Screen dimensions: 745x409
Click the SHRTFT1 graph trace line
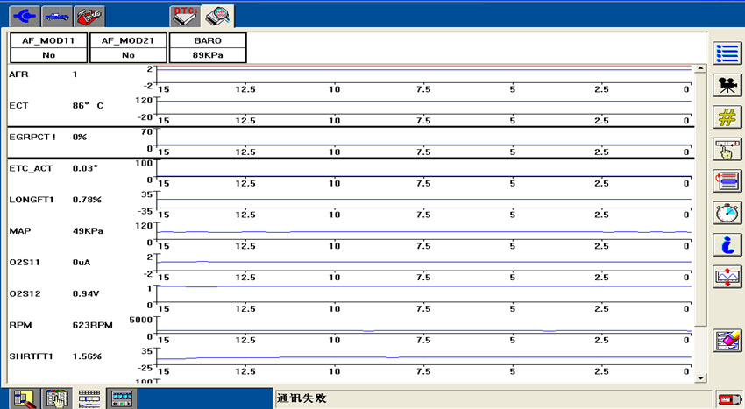pyautogui.click(x=424, y=357)
